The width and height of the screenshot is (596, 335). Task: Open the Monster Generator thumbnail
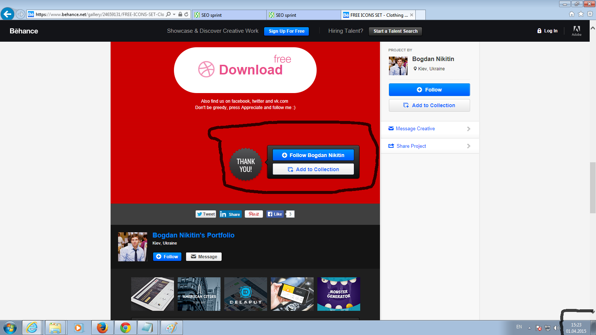point(339,294)
